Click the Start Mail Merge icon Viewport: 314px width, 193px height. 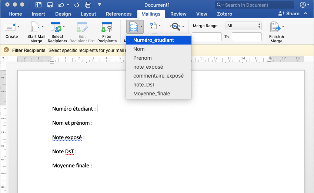pyautogui.click(x=35, y=27)
